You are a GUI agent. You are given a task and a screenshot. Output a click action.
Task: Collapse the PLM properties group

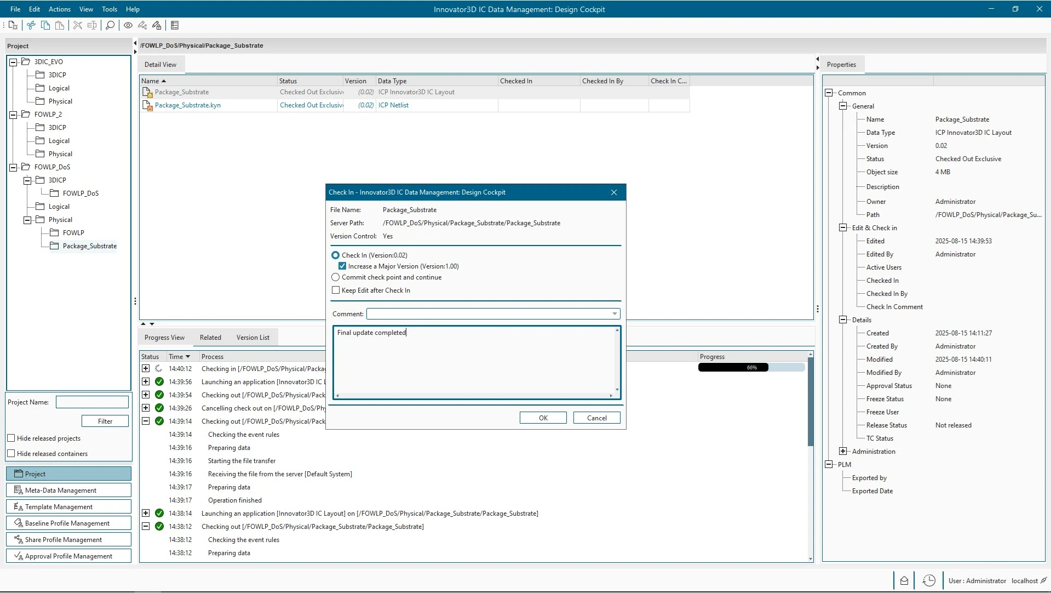click(829, 465)
